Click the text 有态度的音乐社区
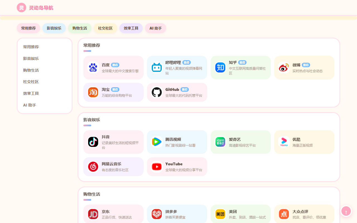Screen dimensions: 357x223 (x=115, y=170)
